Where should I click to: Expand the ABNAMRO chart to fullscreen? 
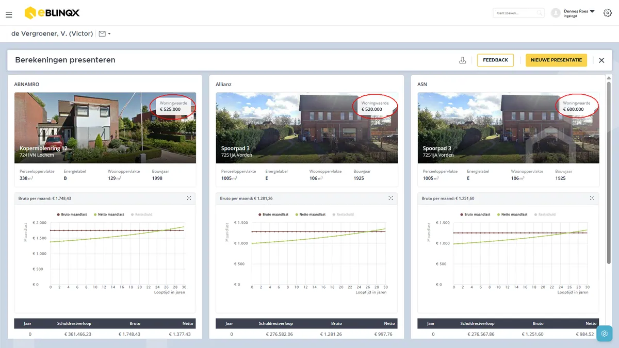pos(189,198)
